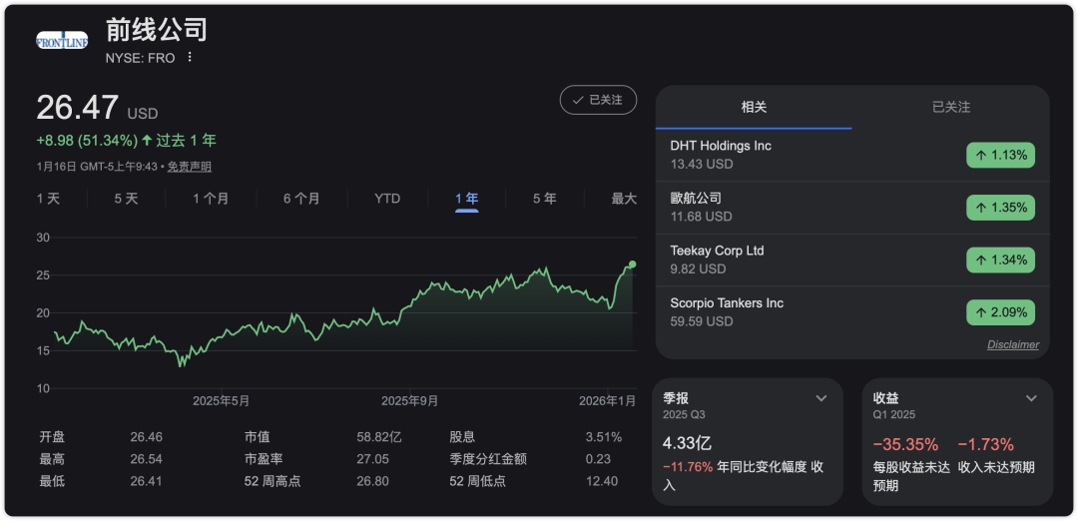Toggle the 已关注 follow button
This screenshot has height=521, width=1078.
(x=598, y=100)
